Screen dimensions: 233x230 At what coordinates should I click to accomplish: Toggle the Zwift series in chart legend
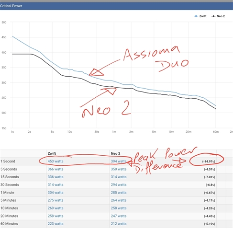200,16
